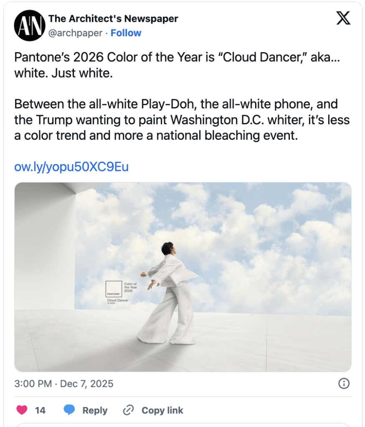Viewport: 365px width, 427px height.
Task: Open the info circle icon
Action: tap(344, 383)
